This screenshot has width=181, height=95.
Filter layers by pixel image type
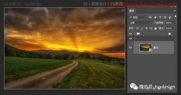(150, 17)
